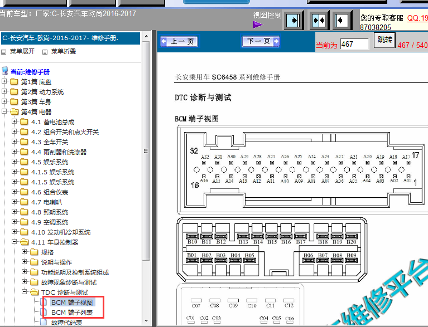This screenshot has width=428, height=327.
Task: Select the first 4.1.5 娱乐系统 entry
Action: pyautogui.click(x=52, y=172)
